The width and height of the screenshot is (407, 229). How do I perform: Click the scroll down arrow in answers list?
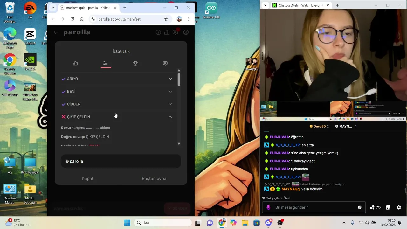[179, 144]
